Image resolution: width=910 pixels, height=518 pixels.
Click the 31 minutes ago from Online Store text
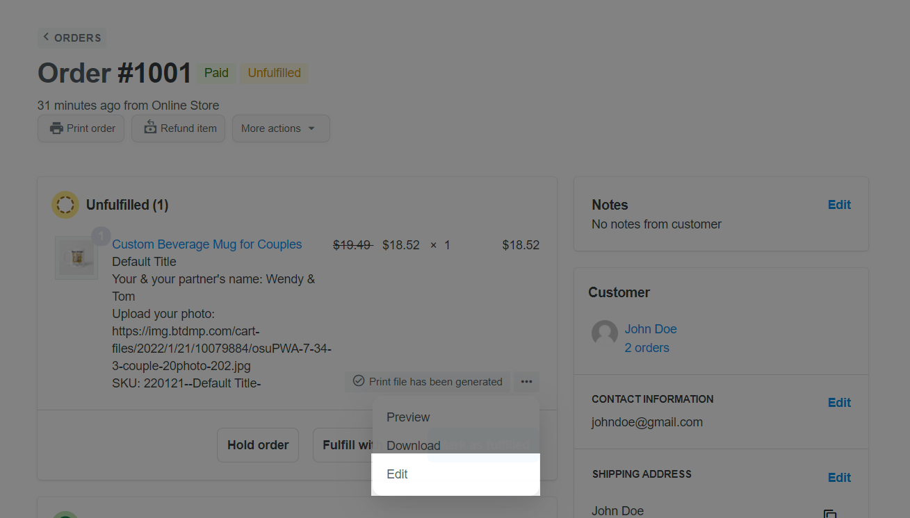point(129,106)
